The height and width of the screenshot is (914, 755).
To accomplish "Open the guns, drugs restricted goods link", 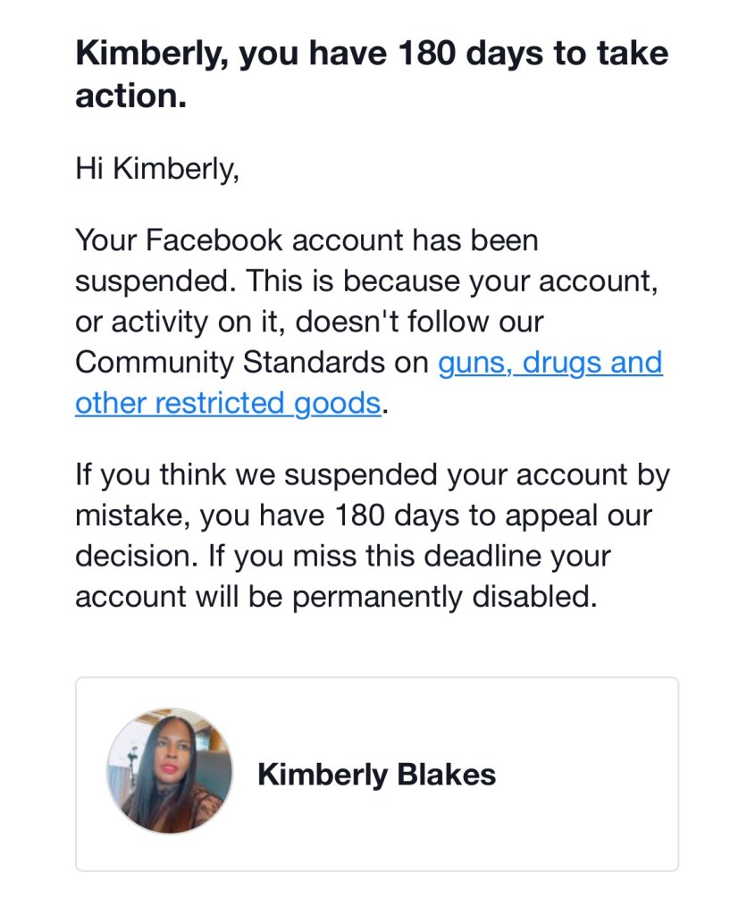I will click(549, 364).
